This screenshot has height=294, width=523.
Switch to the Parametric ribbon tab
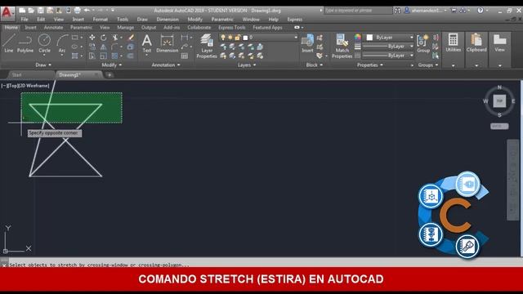(x=81, y=27)
